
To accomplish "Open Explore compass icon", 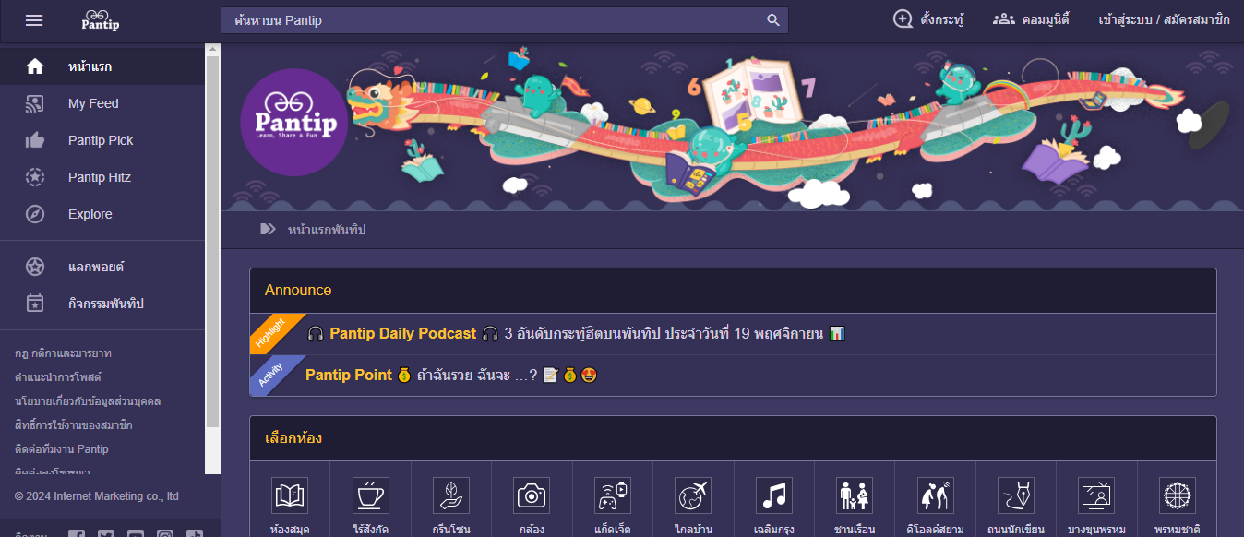I will click(x=35, y=214).
